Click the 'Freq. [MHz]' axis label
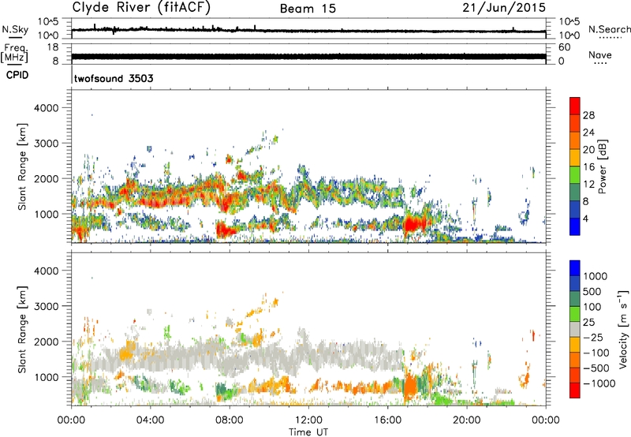Screen dimensions: 631x437 (x=14, y=53)
